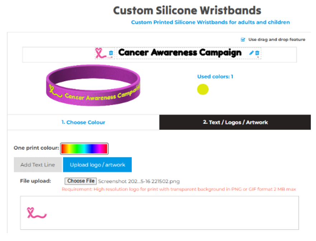This screenshot has height=241, width=316.
Task: Click the pencil edit icon beside the text
Action: [252, 53]
